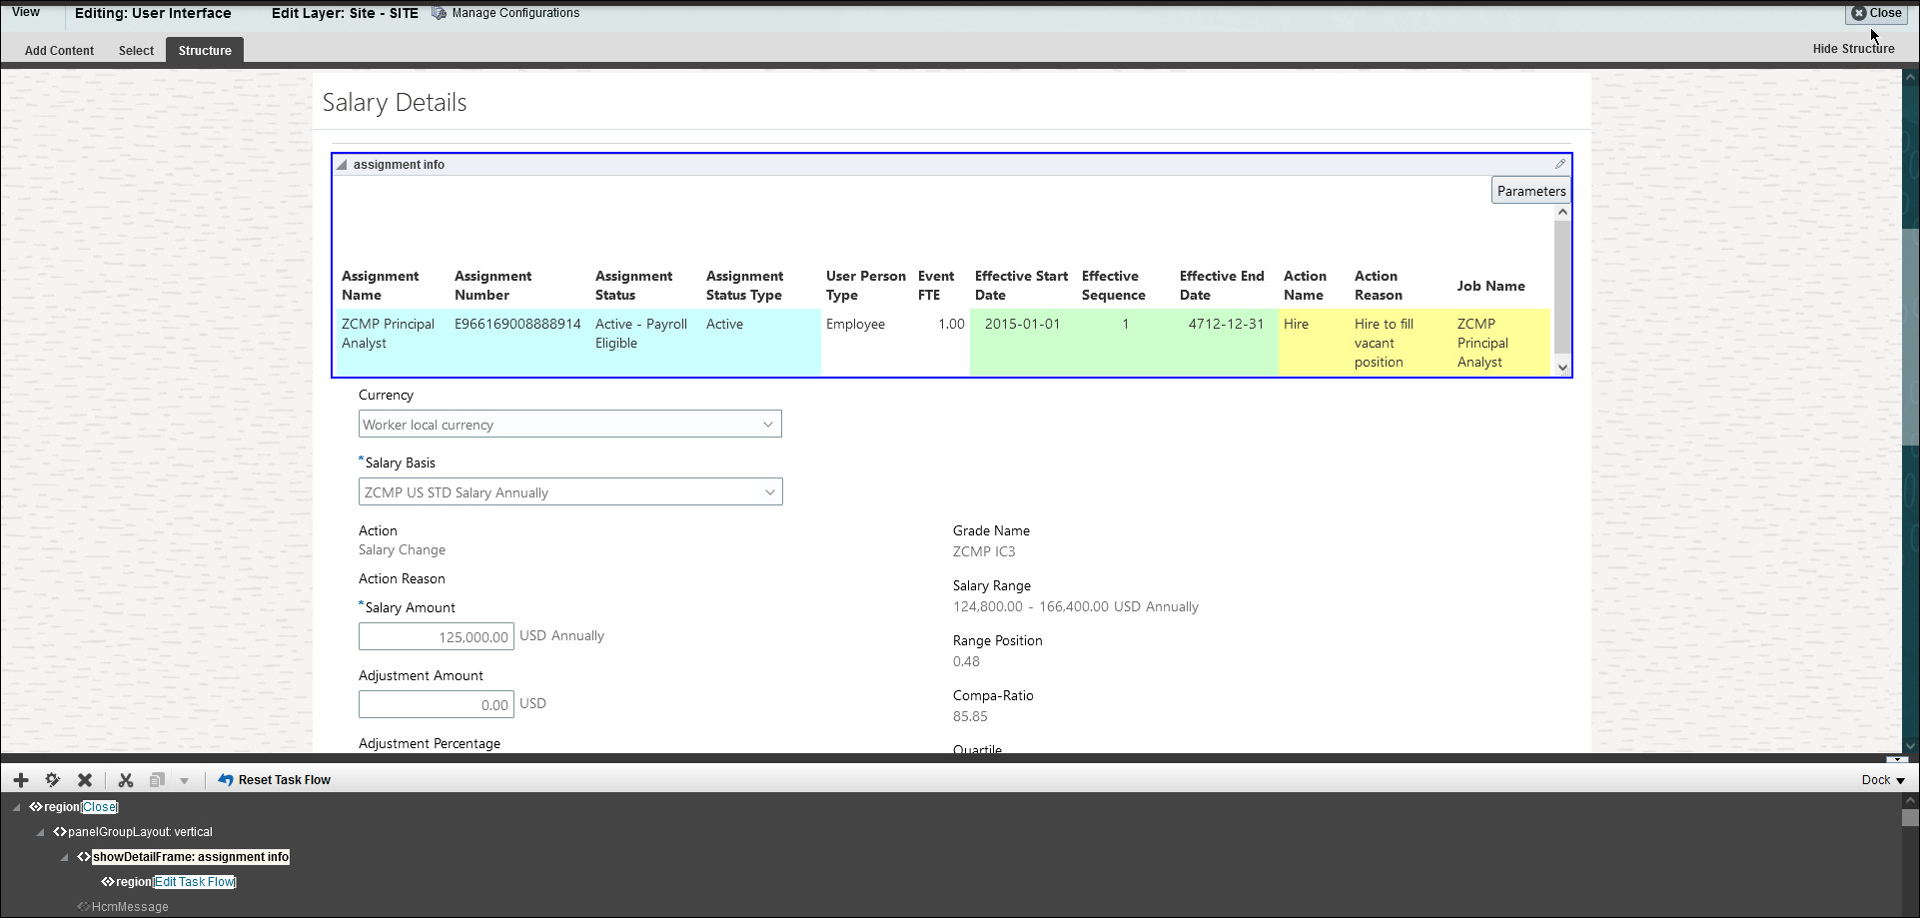Click the Compa-Ratio value 85.85
The image size is (1920, 918).
click(x=970, y=716)
